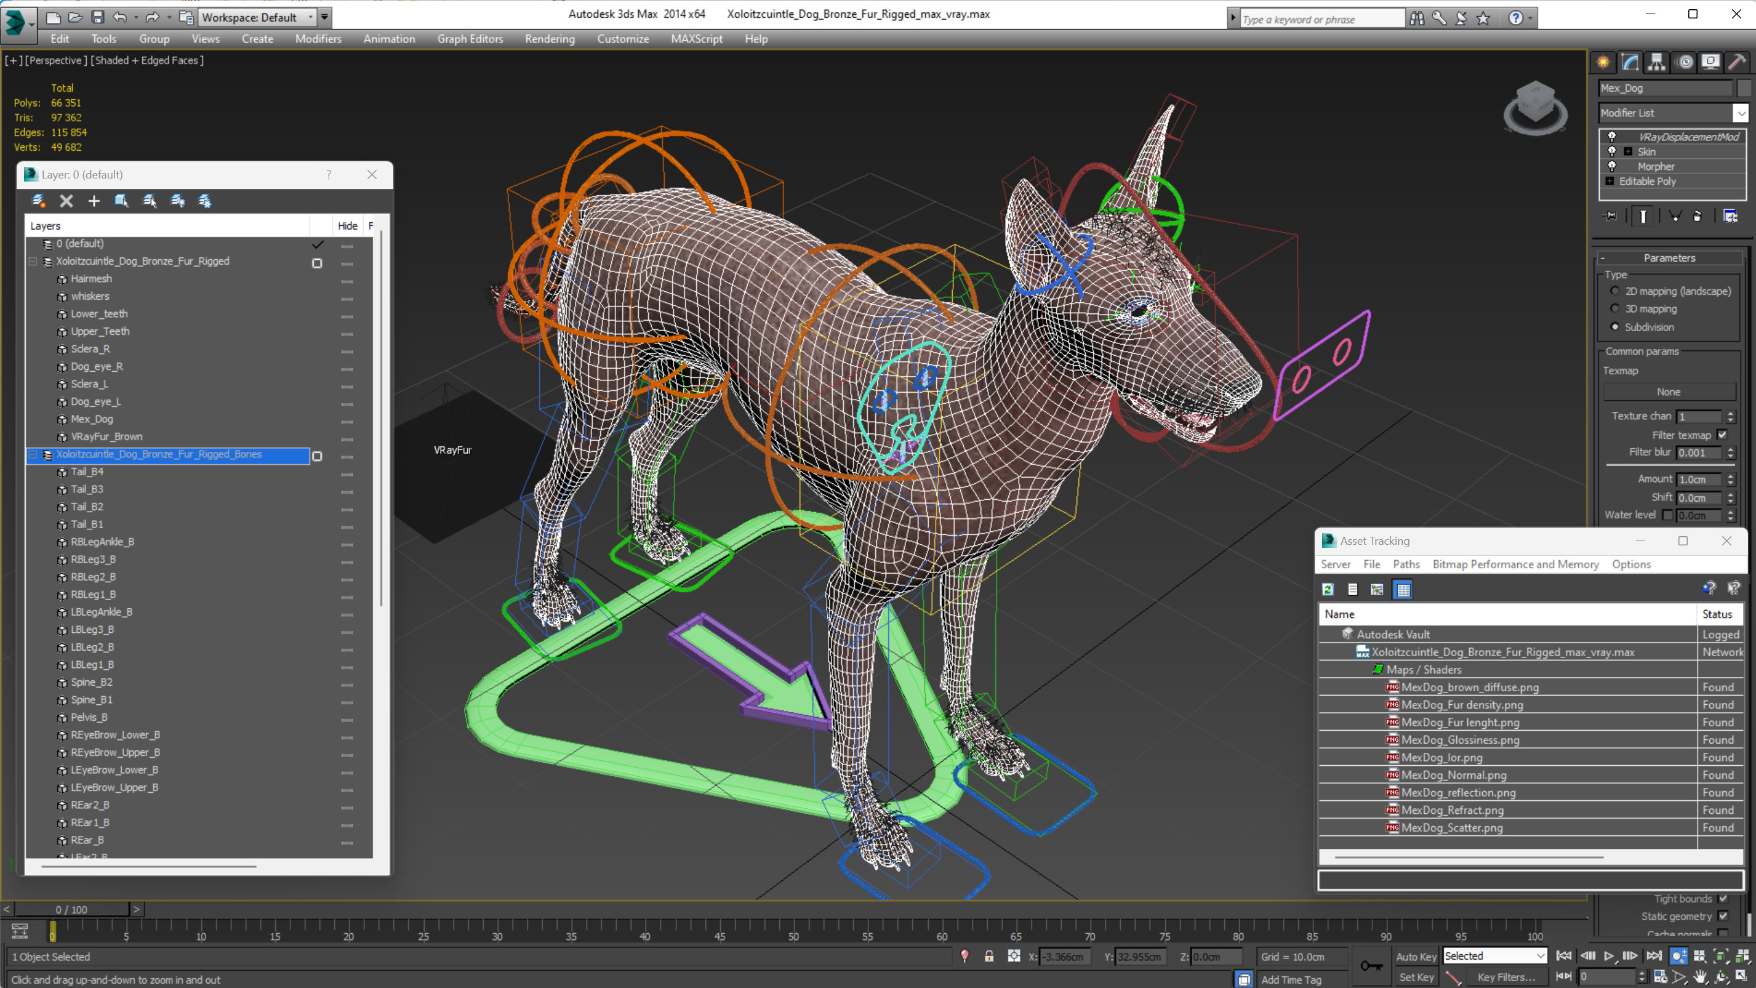
Task: Collapse the Xoloitzcuintle_Dog_Bronze_Fur_Rigged_Bones layer
Action: 32,454
